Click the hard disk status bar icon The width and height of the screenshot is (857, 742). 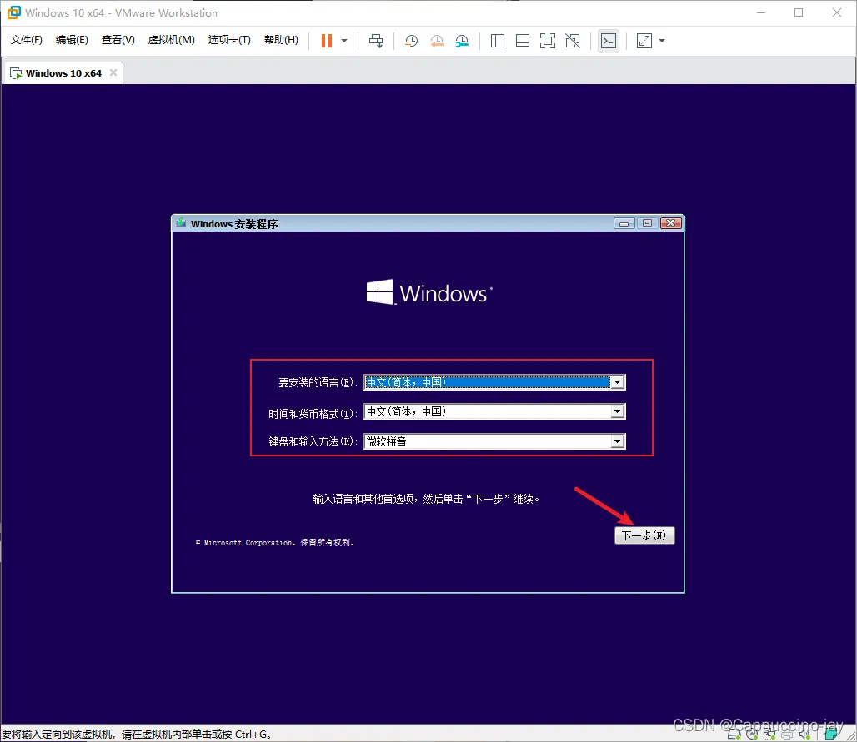tap(734, 735)
